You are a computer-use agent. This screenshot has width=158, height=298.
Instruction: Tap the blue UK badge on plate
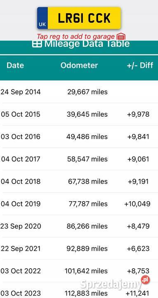click(42, 18)
